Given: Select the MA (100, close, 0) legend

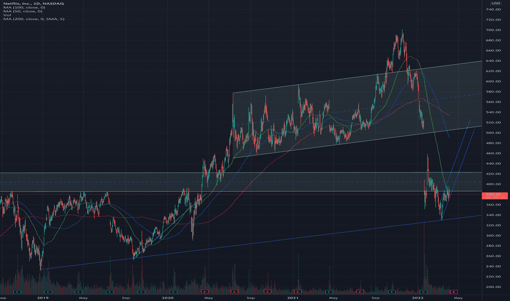Looking at the screenshot, I should point(24,7).
